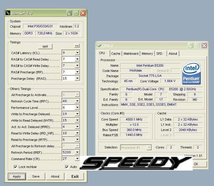Click the Apply button
This screenshot has width=214, height=186.
(x=17, y=176)
